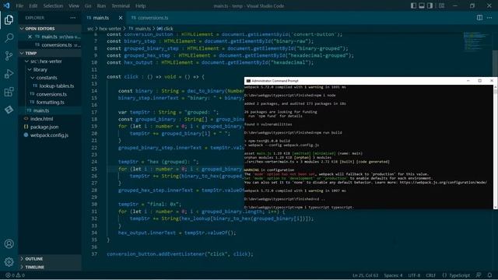Expand the Outline section
498x280 pixels.
(x=50, y=259)
